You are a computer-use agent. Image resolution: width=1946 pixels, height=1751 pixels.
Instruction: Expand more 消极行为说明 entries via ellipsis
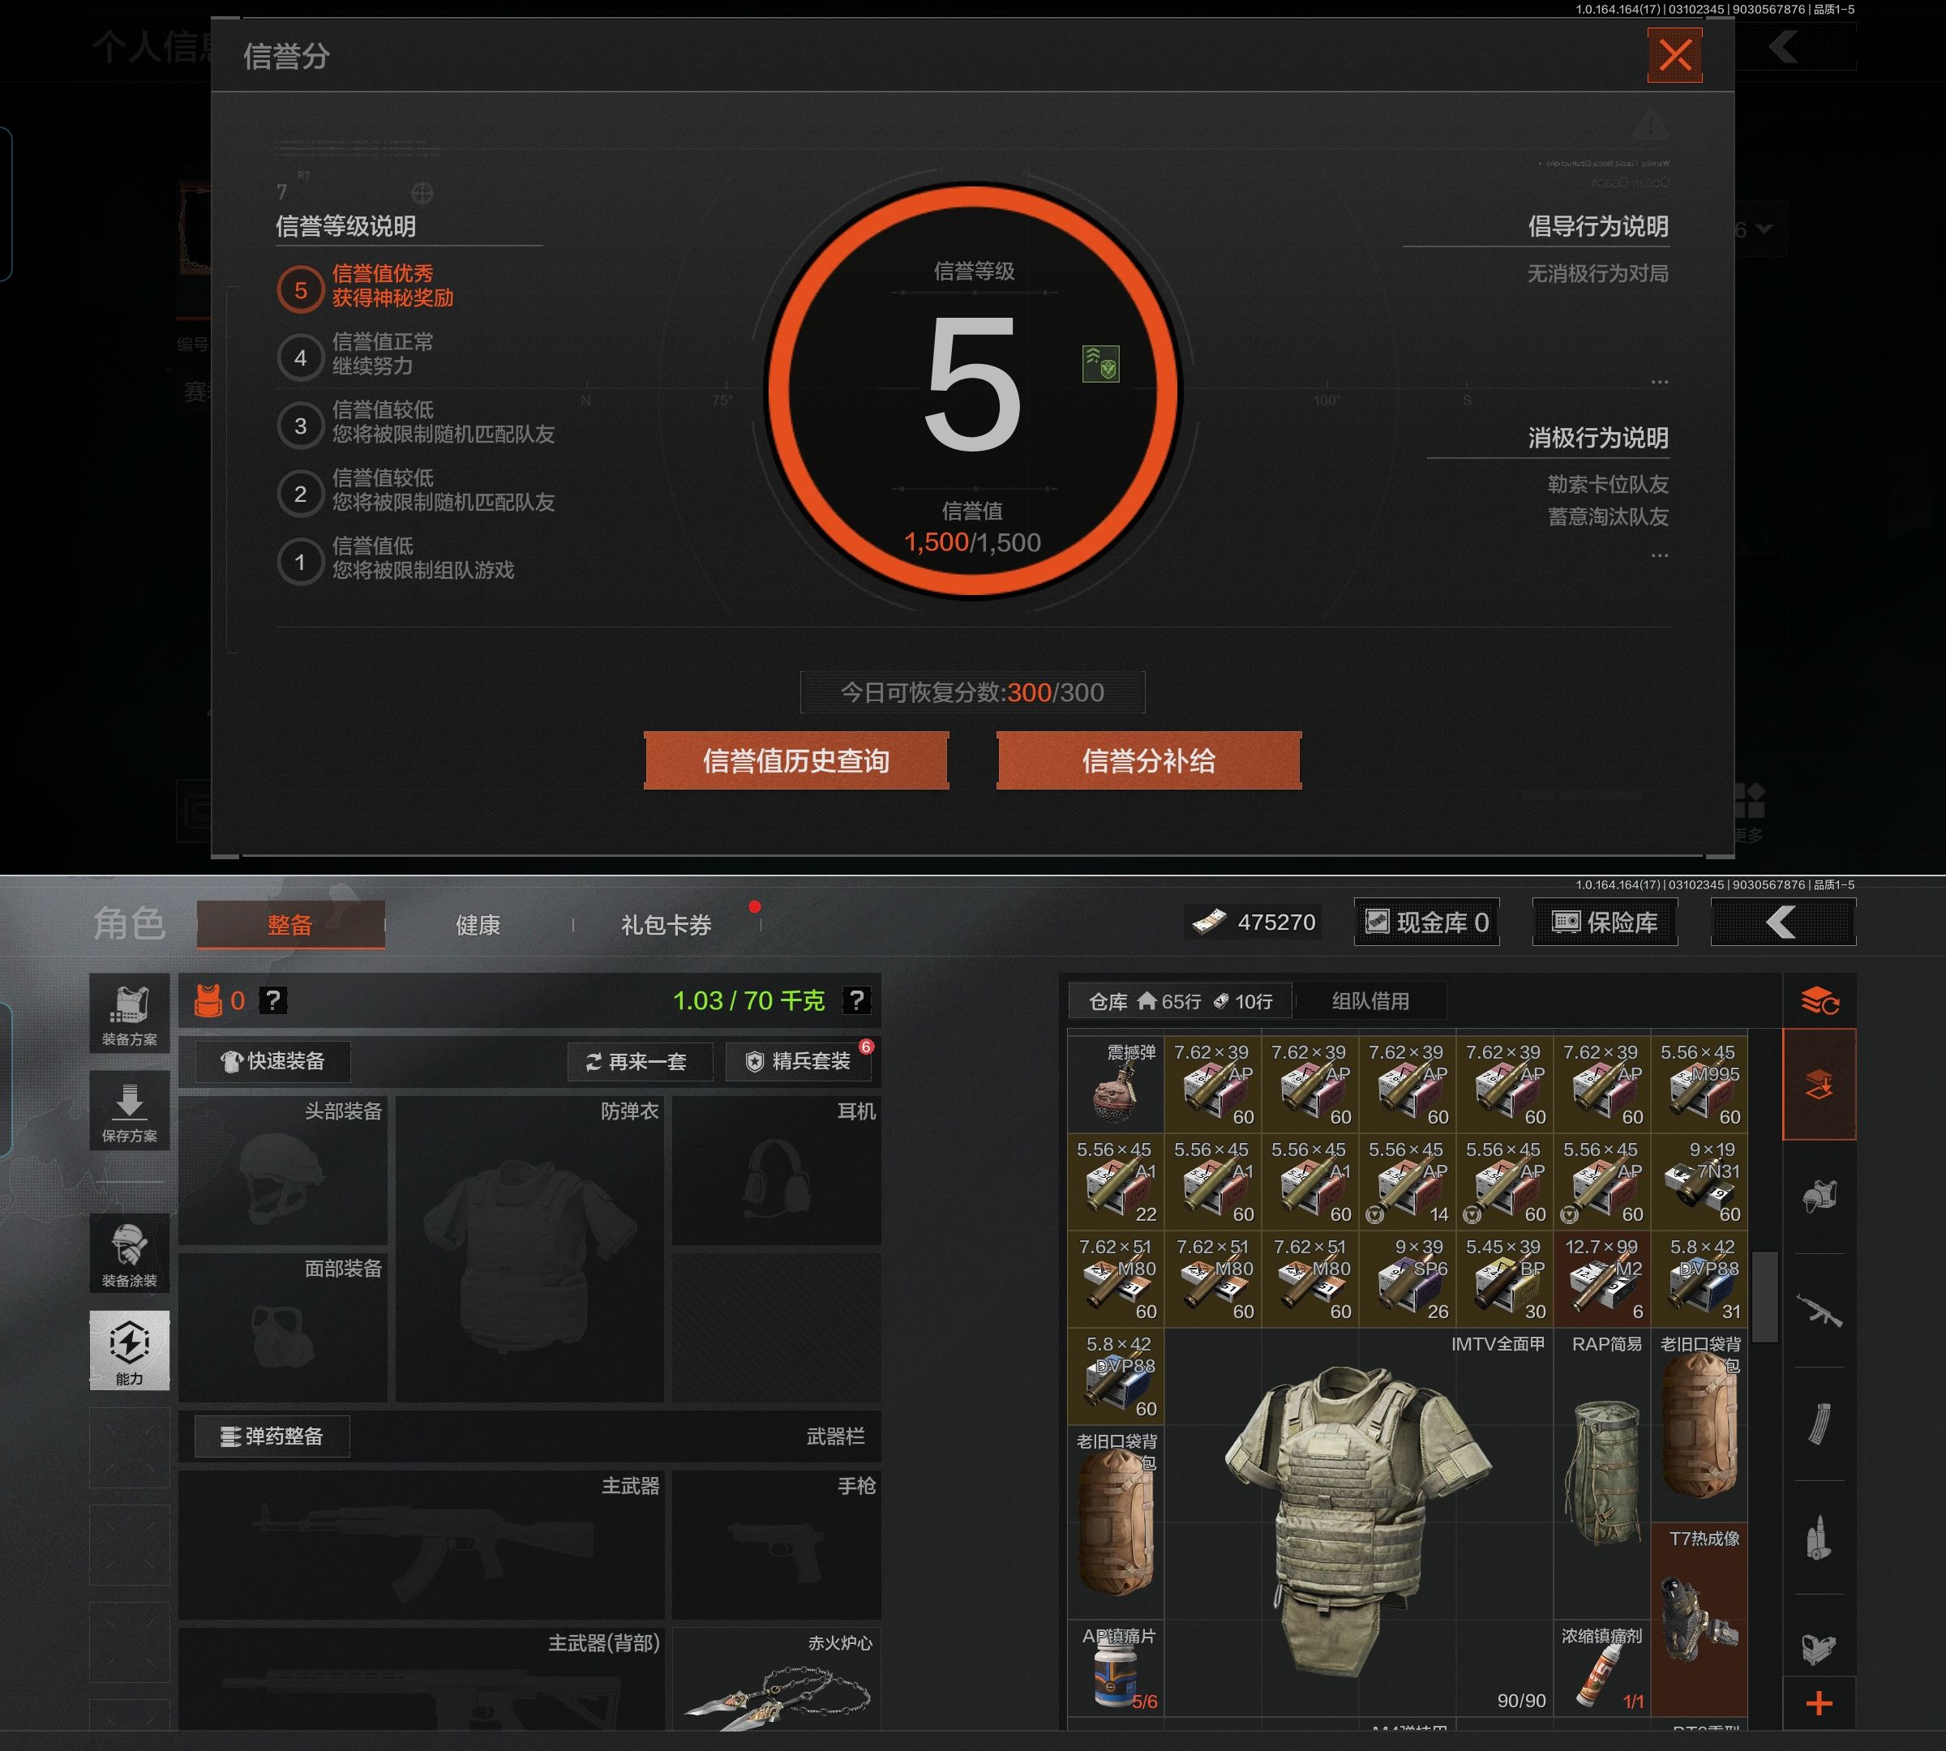(x=1659, y=555)
